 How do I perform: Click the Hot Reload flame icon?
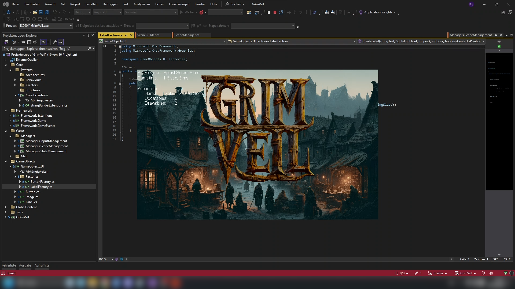coord(201,12)
